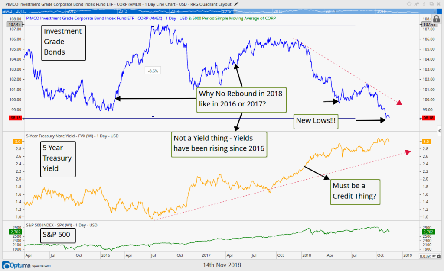Click 2011 in the timeline navigator bar
The width and height of the screenshot is (444, 271).
(x=20, y=11)
